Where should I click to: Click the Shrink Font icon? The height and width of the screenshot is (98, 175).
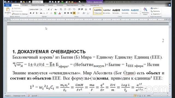(51, 10)
